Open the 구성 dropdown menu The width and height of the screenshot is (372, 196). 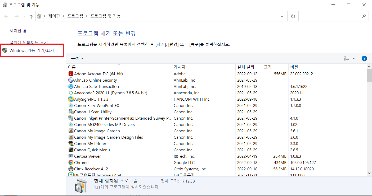77,58
